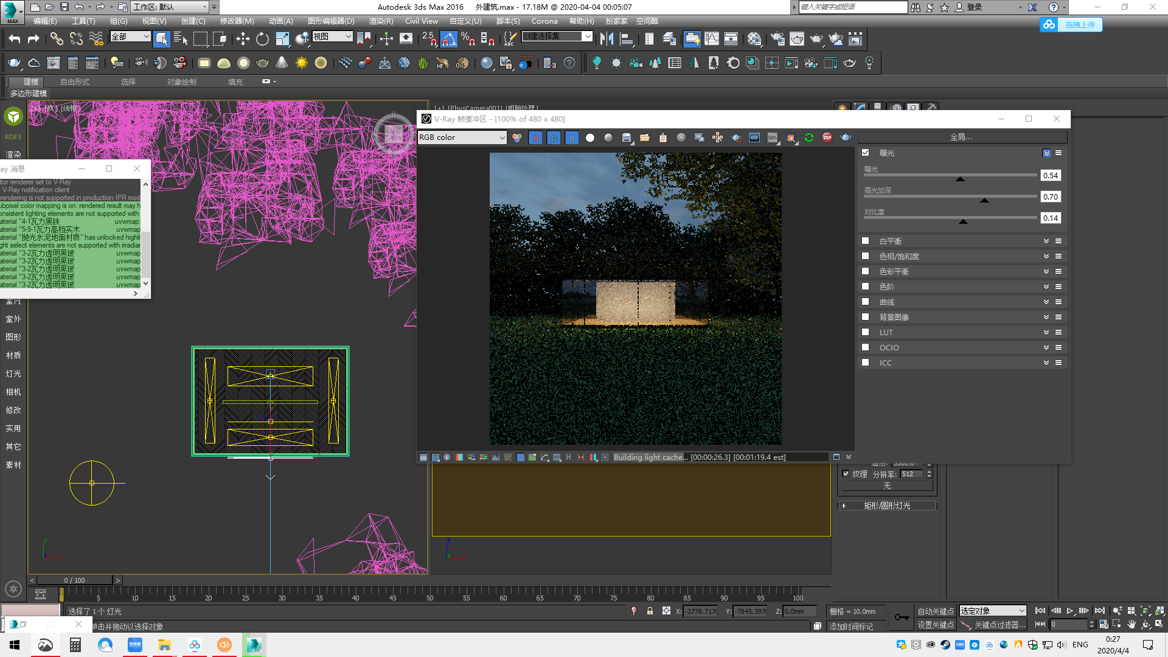Click the redo arrow in main toolbar
Screen dimensions: 1168x657
coord(33,40)
